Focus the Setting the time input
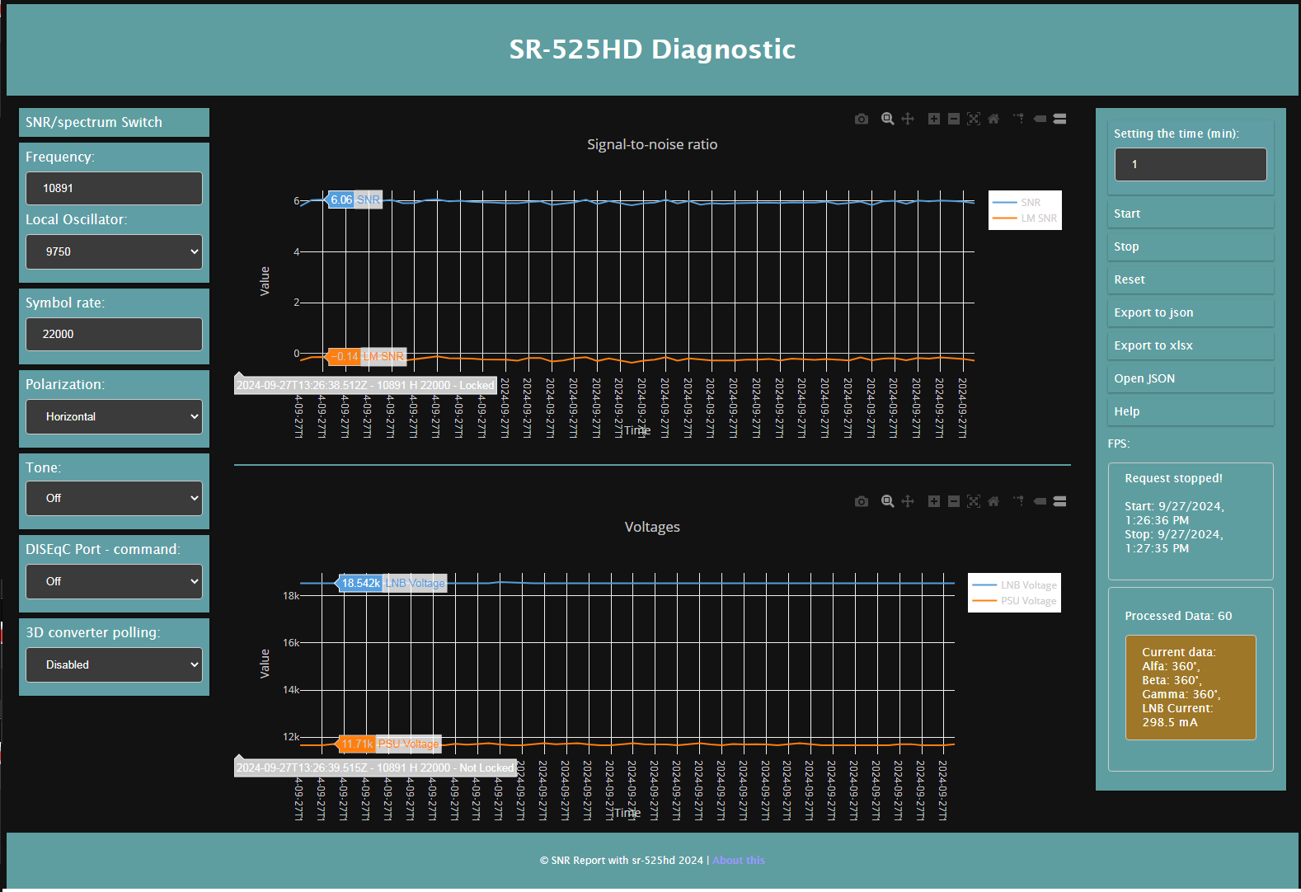Image resolution: width=1301 pixels, height=892 pixels. [1191, 164]
